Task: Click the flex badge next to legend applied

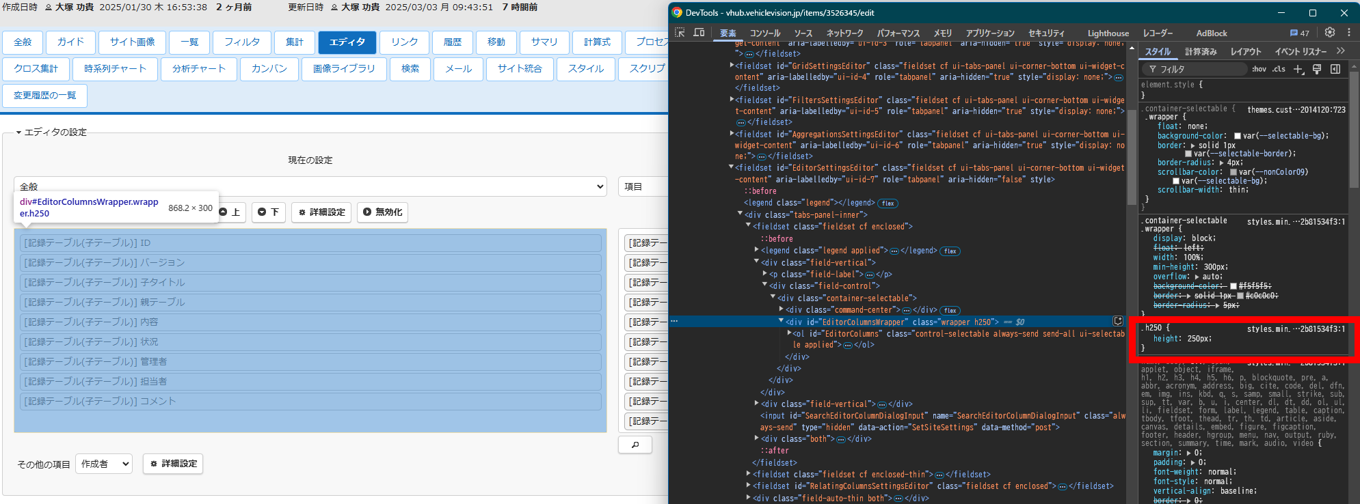Action: point(950,251)
